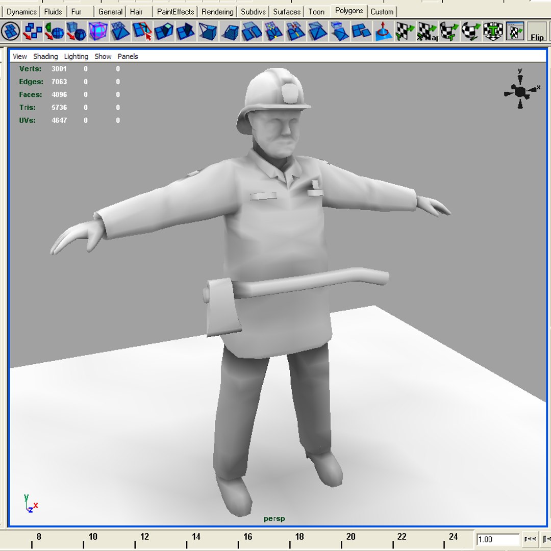Open the UV Texture Editor shelf icon
Image resolution: width=551 pixels, height=551 pixels.
[515, 31]
